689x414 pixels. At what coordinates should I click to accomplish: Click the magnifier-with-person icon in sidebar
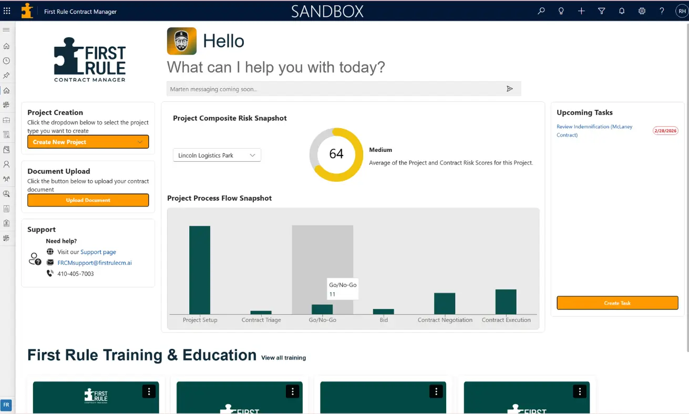pyautogui.click(x=6, y=194)
